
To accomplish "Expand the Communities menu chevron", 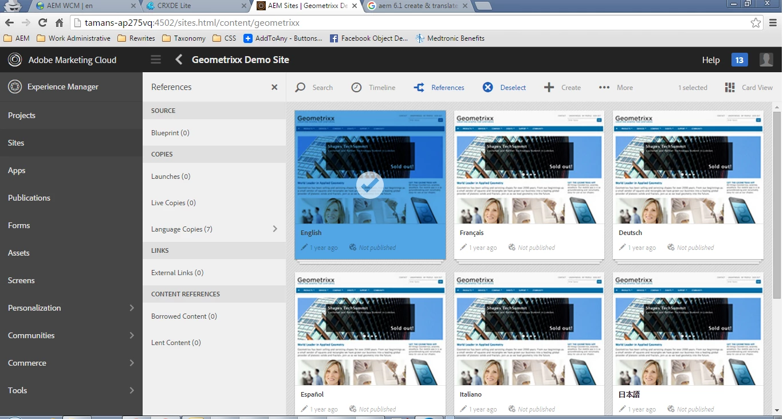I will pos(132,335).
